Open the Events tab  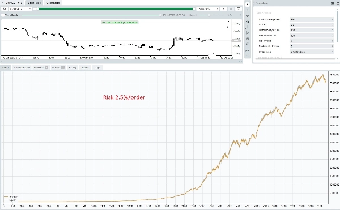tap(85, 67)
